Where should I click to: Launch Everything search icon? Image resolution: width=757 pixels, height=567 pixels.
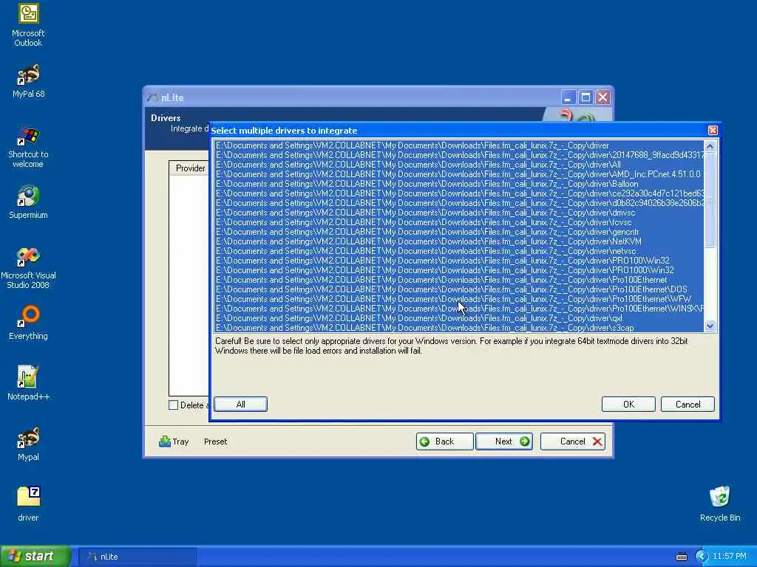pyautogui.click(x=28, y=323)
